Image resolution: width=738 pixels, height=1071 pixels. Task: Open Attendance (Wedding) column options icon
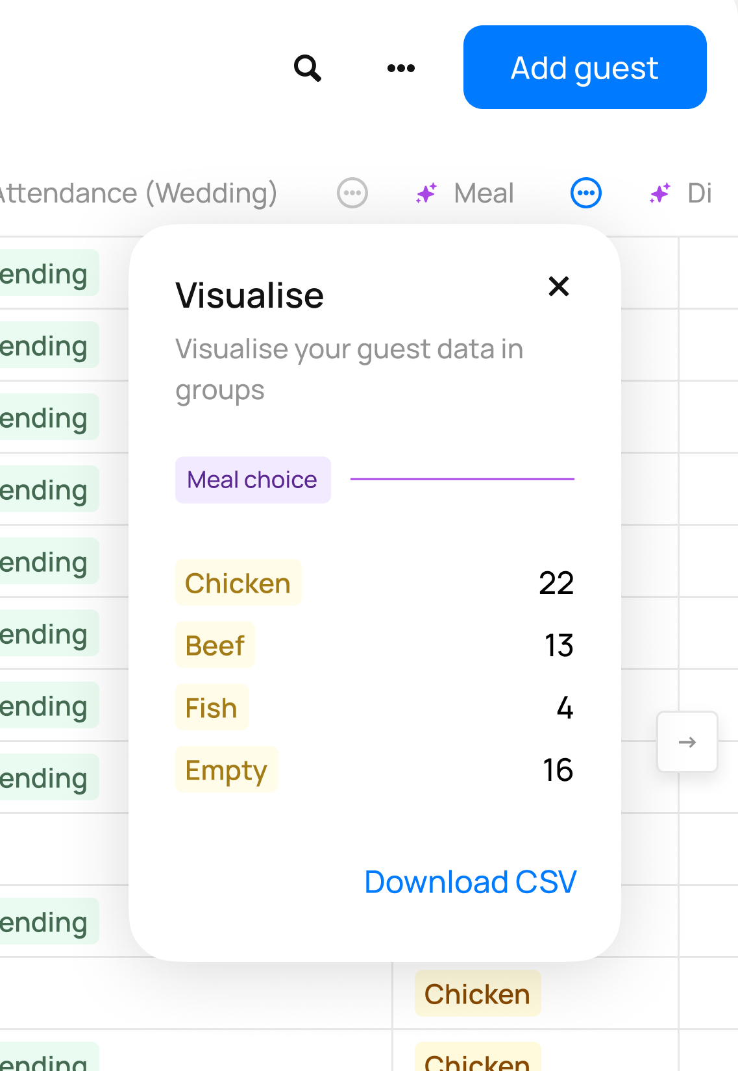(x=352, y=193)
